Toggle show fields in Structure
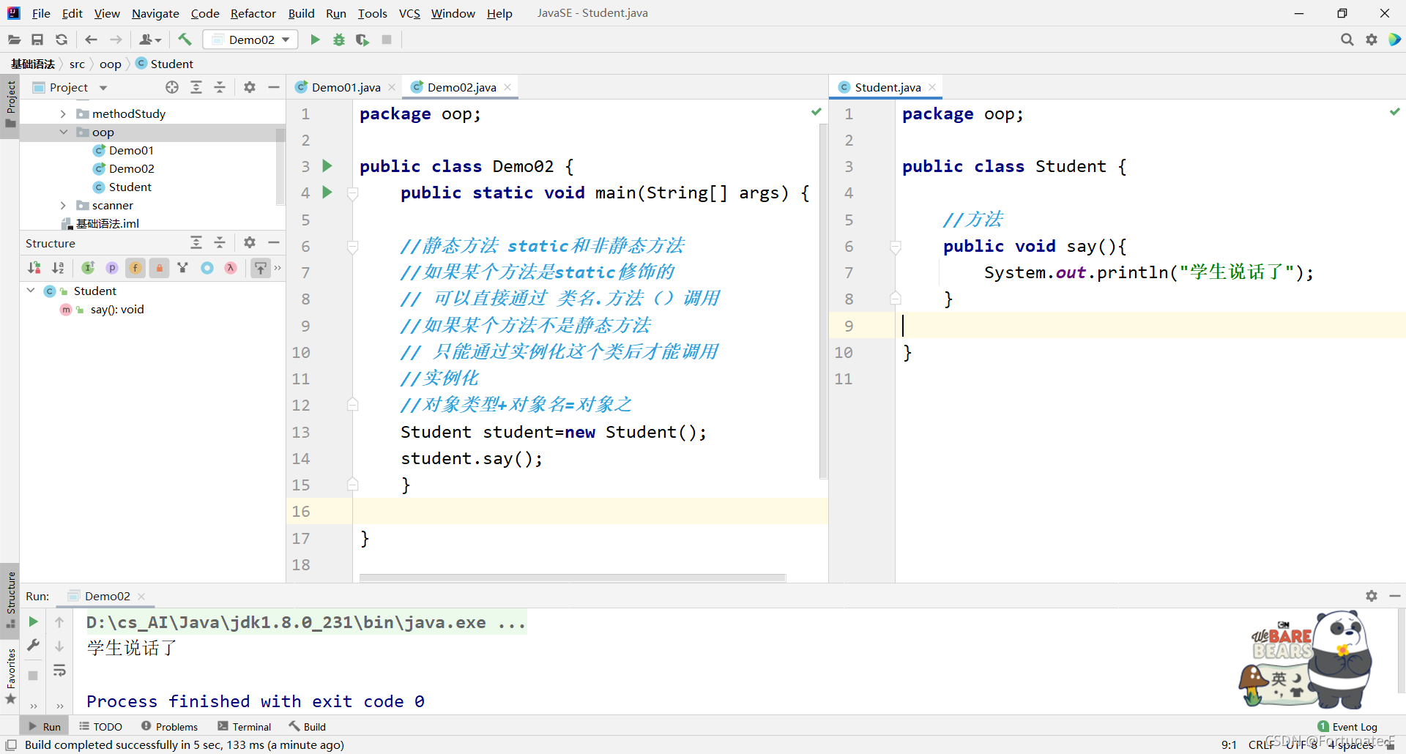This screenshot has width=1406, height=754. click(135, 268)
